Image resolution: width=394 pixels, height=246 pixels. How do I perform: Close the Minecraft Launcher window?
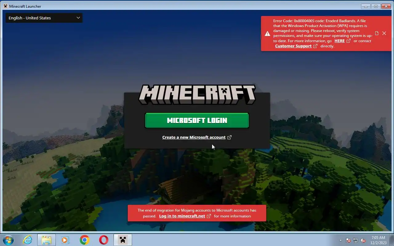pyautogui.click(x=386, y=6)
